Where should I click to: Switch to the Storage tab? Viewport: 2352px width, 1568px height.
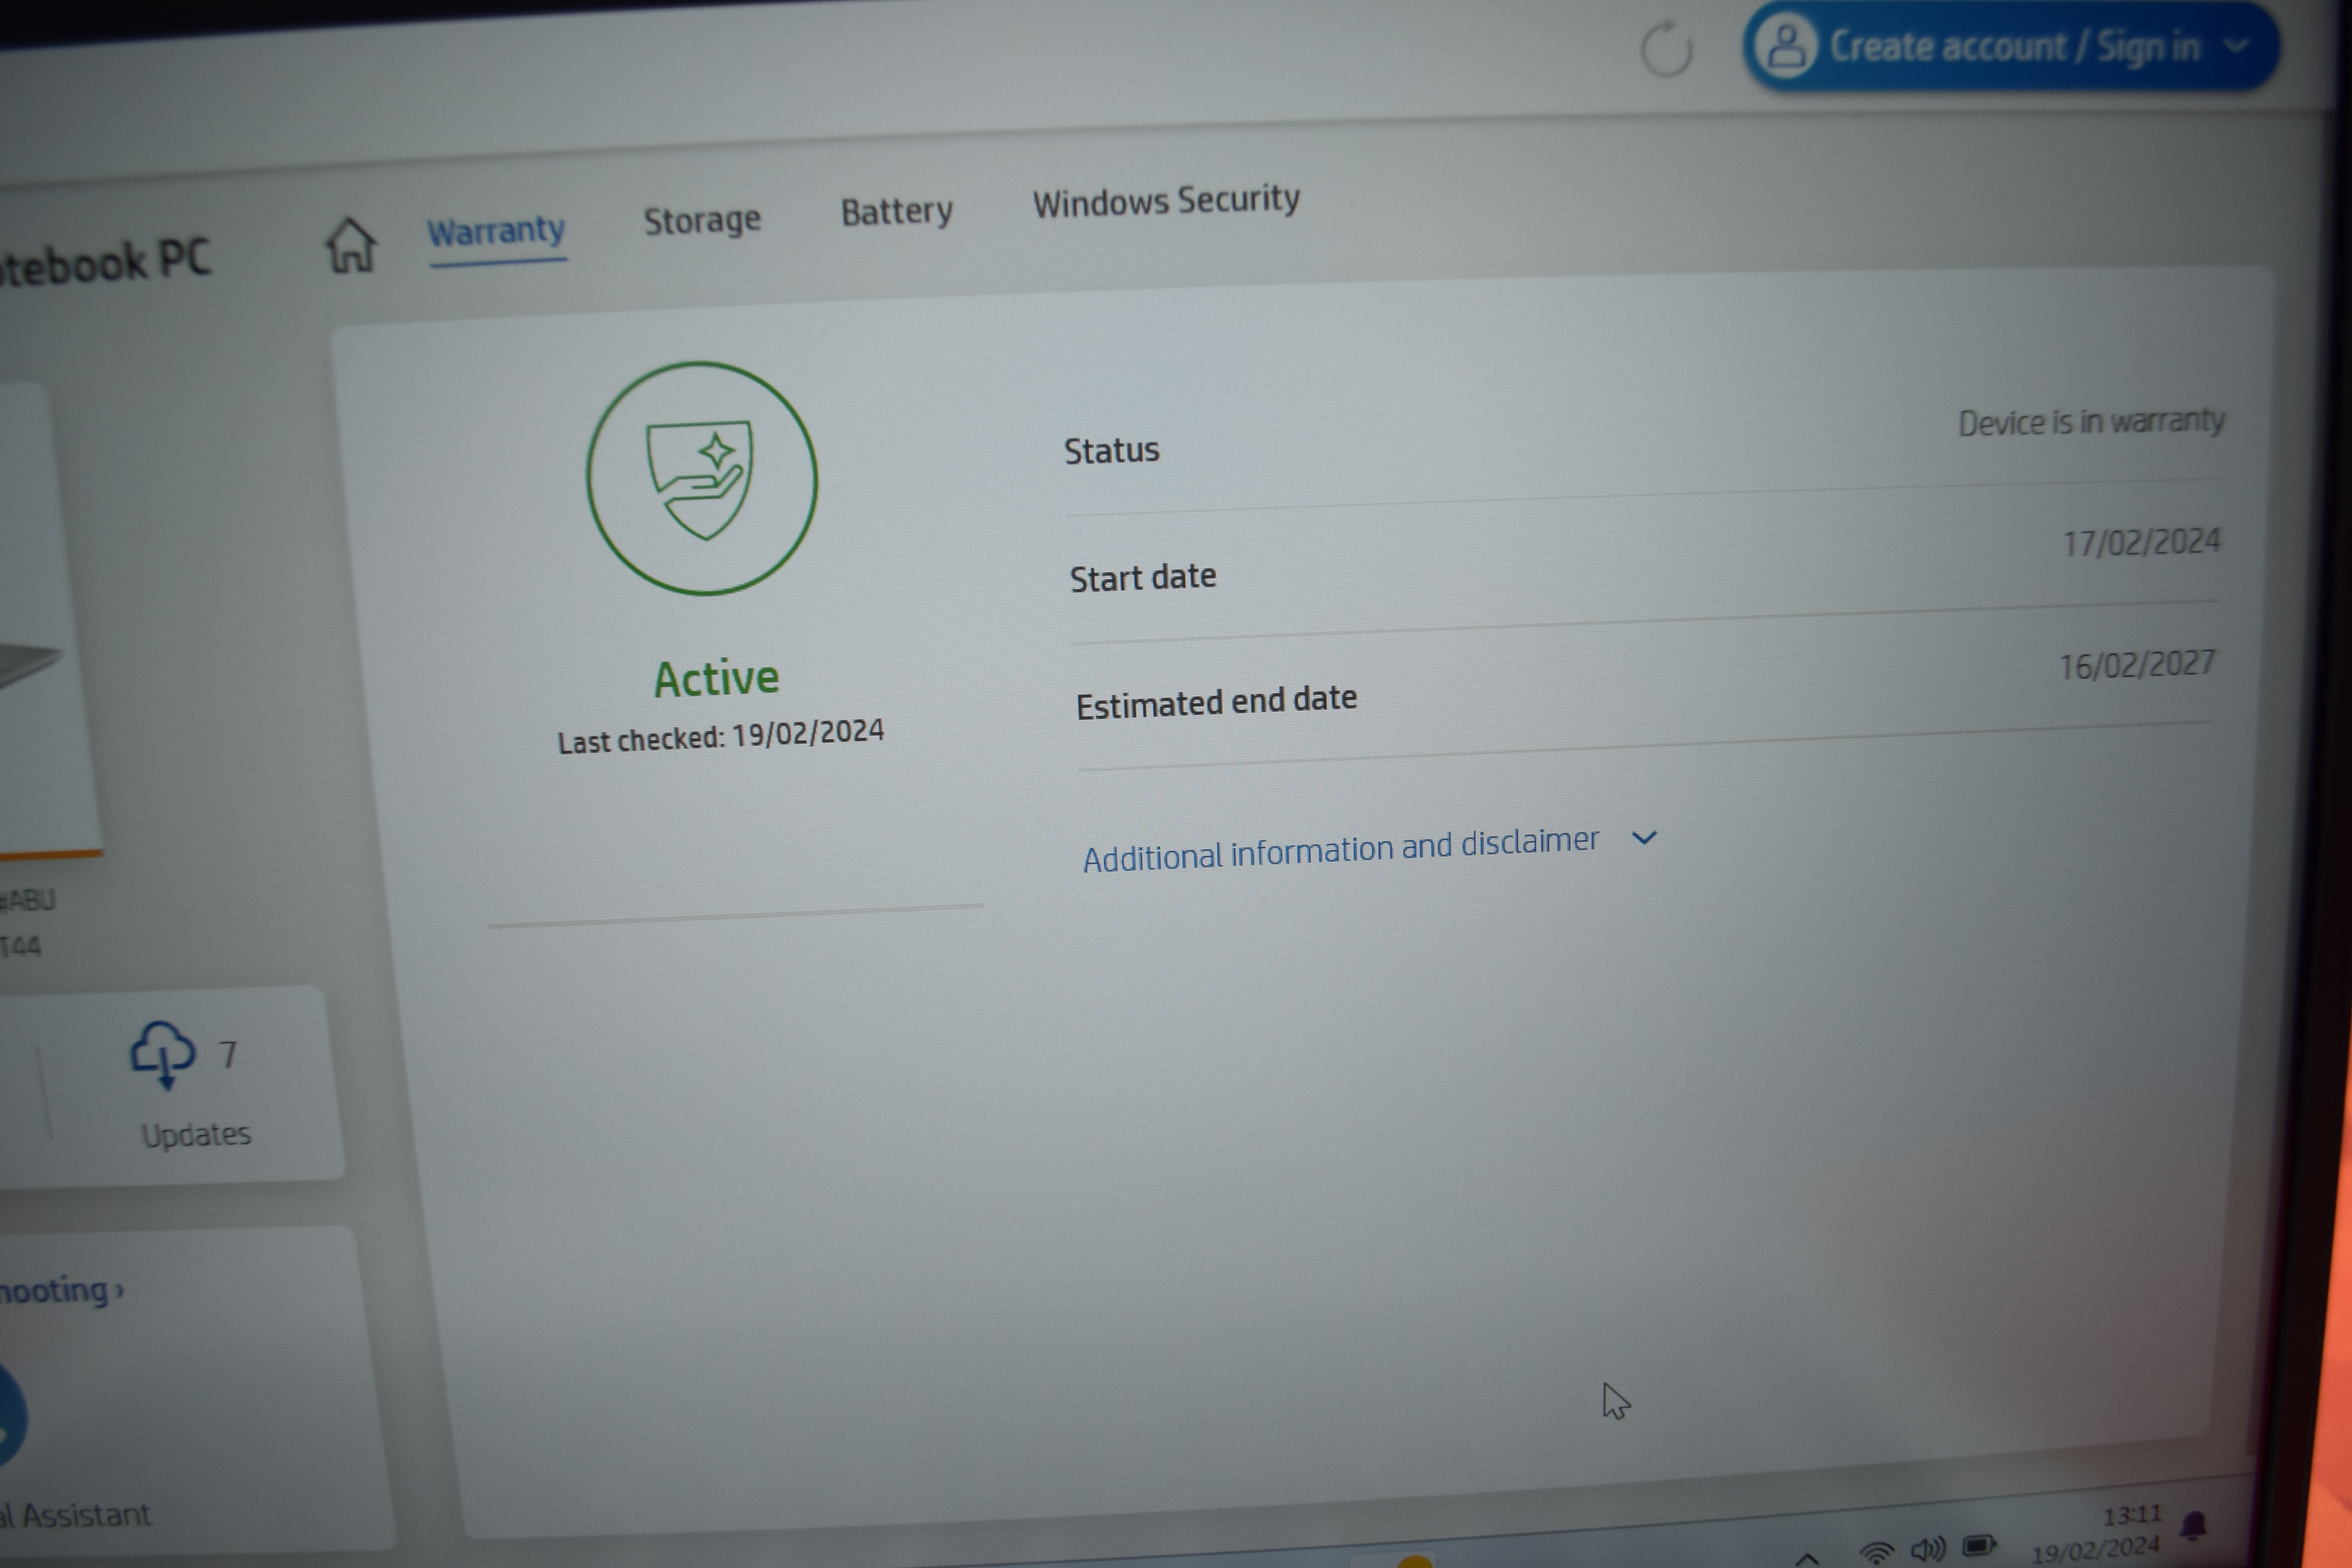point(702,220)
